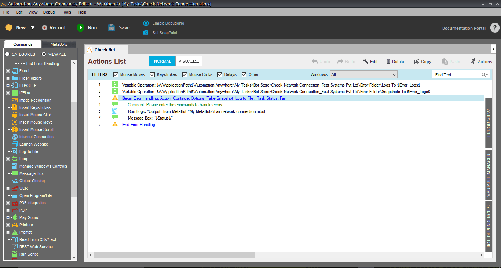Click the actions list horizontal scrollbar thumb
Image resolution: width=501 pixels, height=268 pixels.
coord(174,255)
